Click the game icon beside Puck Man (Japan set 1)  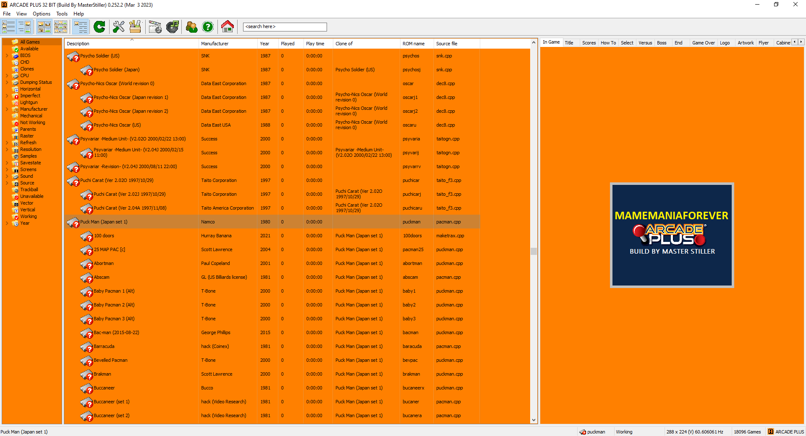click(x=73, y=222)
